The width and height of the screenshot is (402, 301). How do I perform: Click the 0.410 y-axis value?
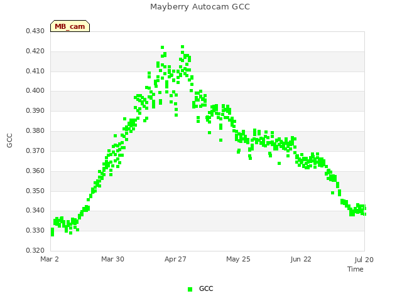(35, 71)
